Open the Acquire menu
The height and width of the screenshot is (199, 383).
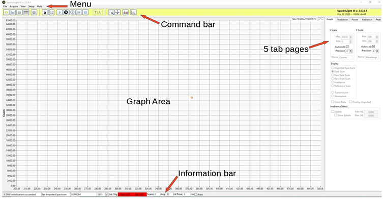pos(14,6)
